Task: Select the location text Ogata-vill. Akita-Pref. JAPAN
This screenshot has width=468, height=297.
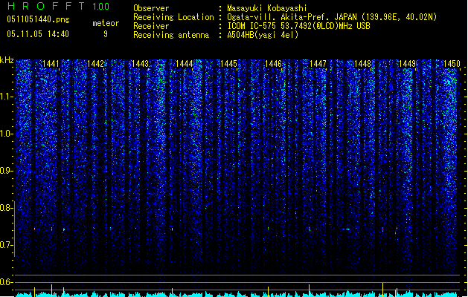Action: 292,17
